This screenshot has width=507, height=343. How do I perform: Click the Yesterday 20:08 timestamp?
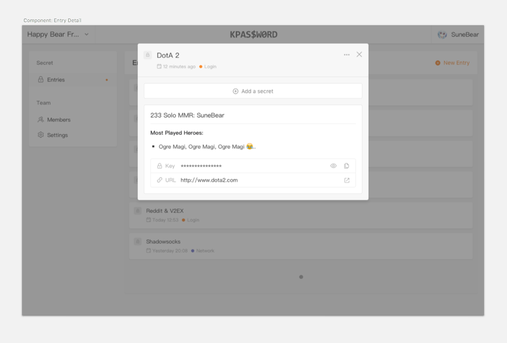pyautogui.click(x=170, y=250)
